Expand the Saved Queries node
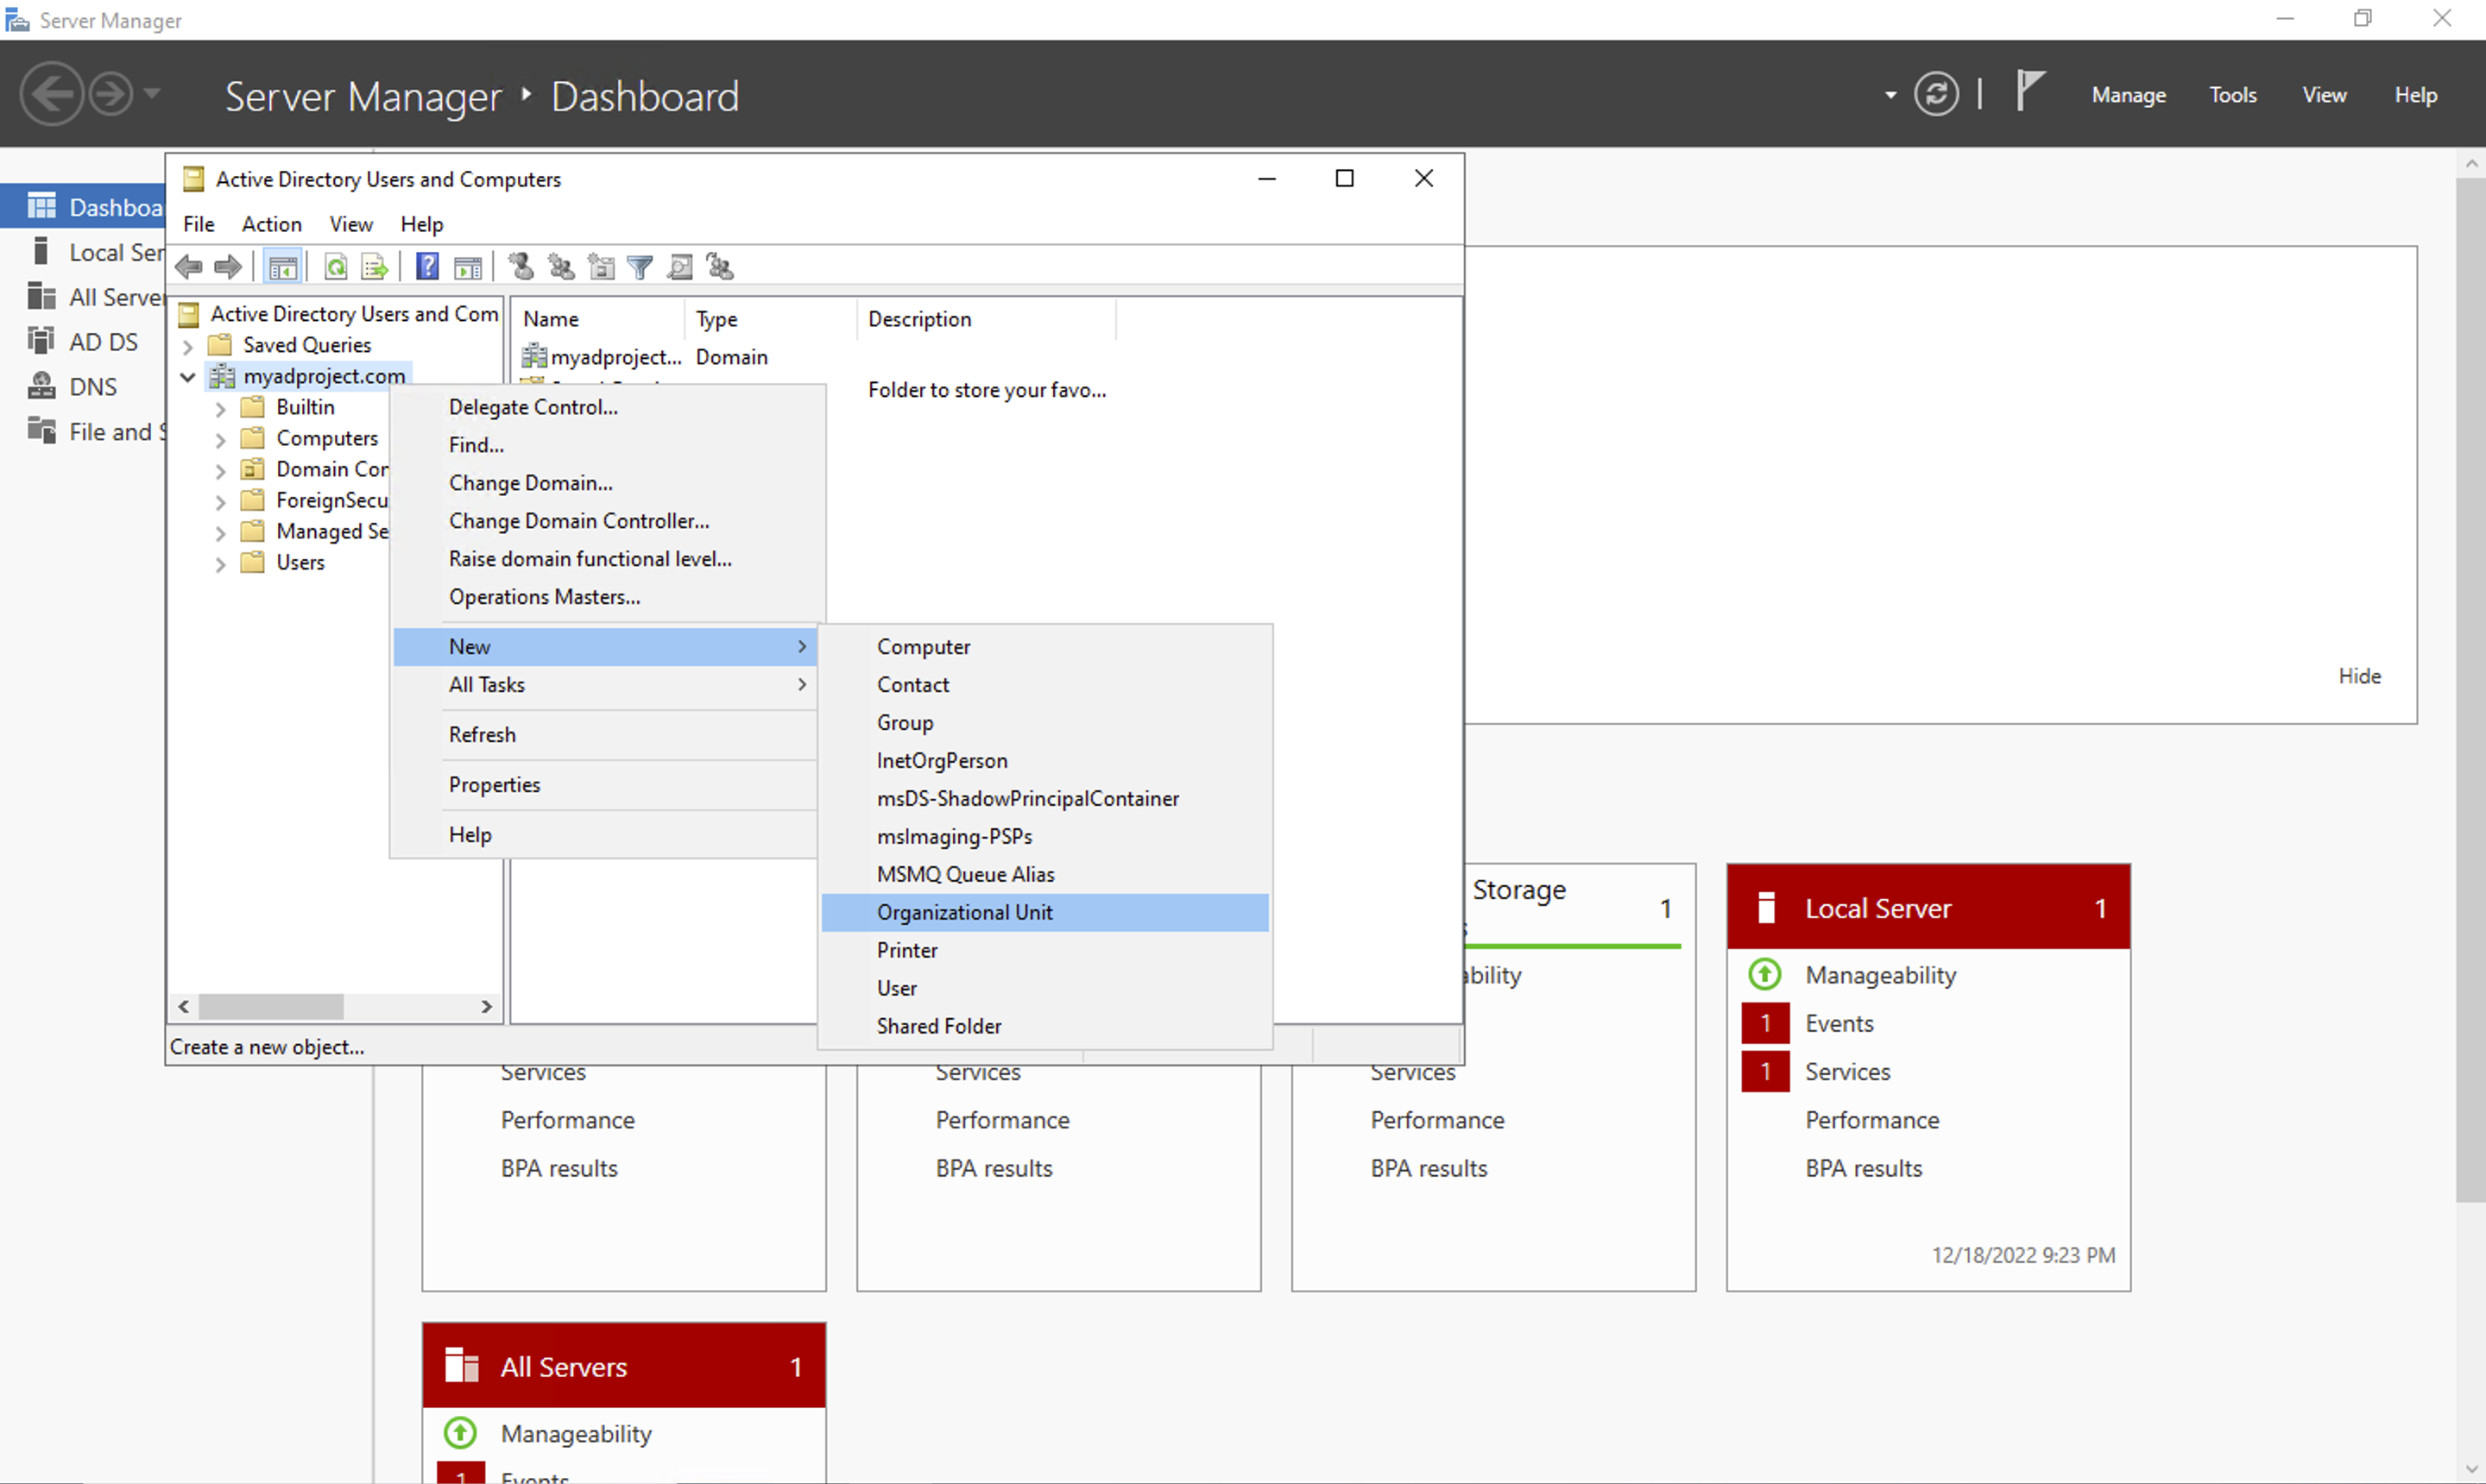Screen dimensions: 2486x1484 coord(187,347)
